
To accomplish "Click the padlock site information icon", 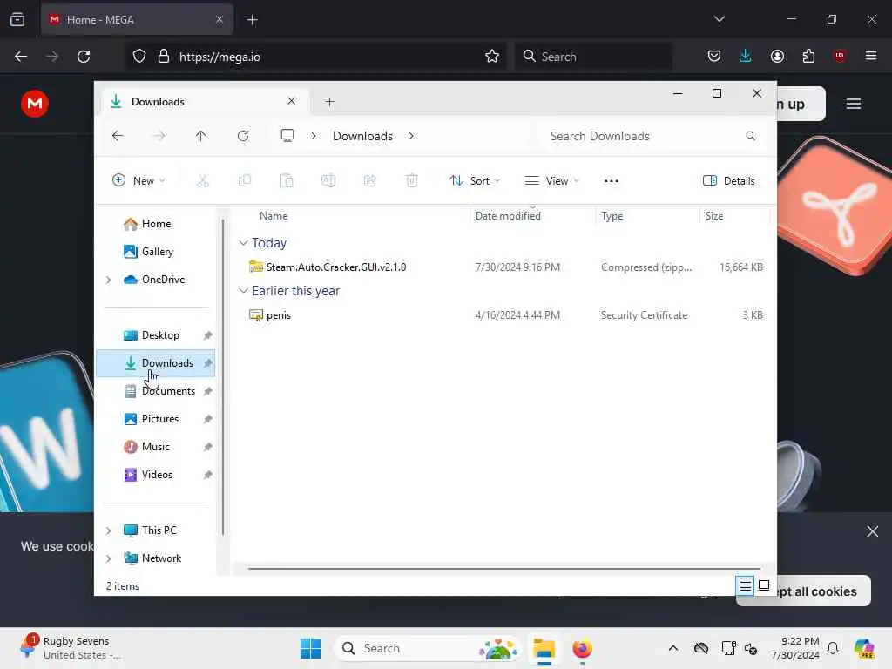I will [163, 57].
